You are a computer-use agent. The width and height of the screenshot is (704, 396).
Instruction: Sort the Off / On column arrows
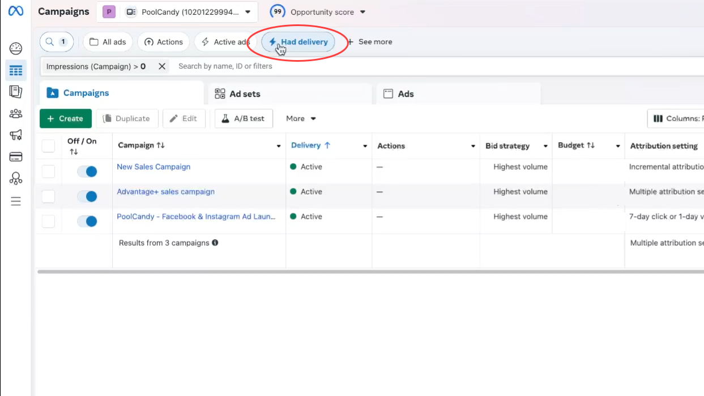(x=74, y=152)
